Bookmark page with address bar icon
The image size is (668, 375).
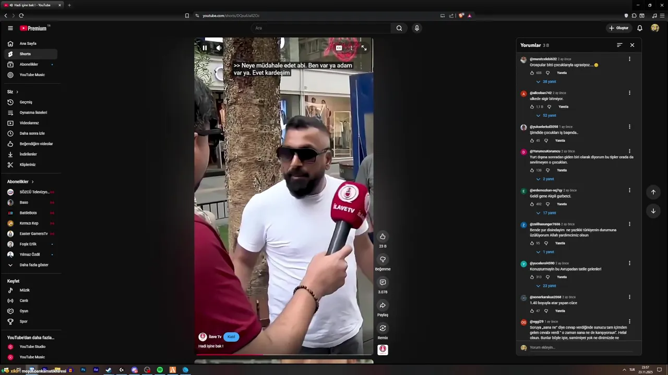(x=187, y=16)
